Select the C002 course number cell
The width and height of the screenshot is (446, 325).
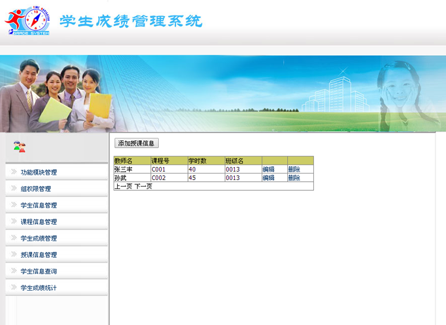tap(169, 178)
